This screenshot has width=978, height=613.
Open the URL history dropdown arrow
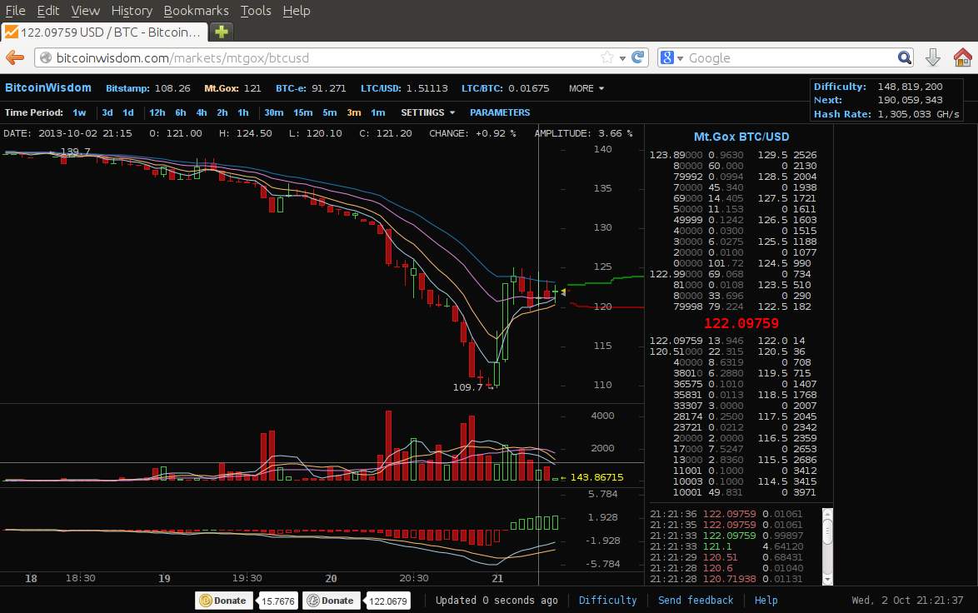(622, 58)
